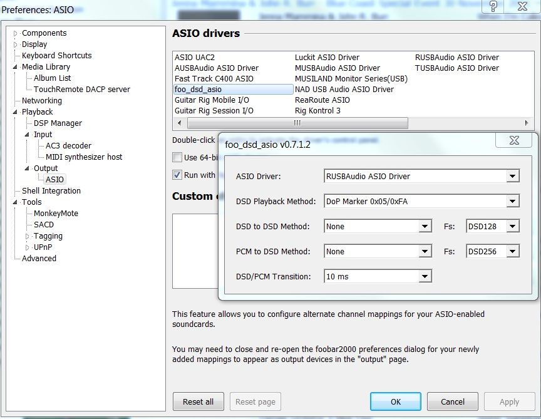The image size is (541, 419).
Task: Open Shell Integration preferences
Action: (51, 191)
